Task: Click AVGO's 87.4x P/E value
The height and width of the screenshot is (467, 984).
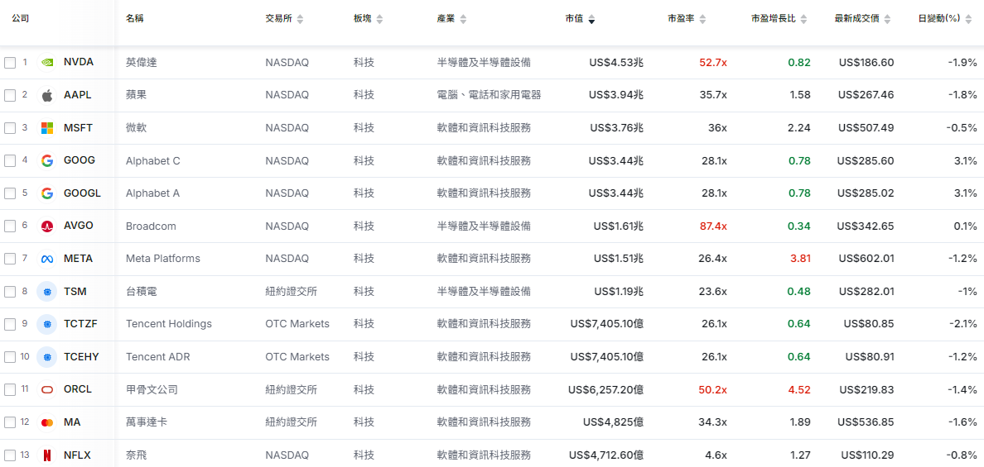Action: coord(713,226)
